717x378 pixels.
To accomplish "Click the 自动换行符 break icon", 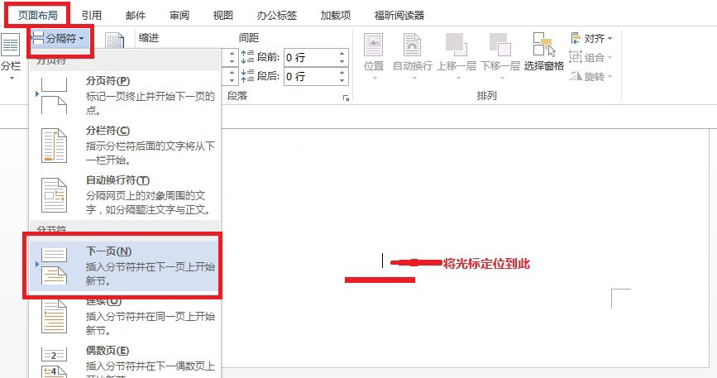I will [54, 195].
